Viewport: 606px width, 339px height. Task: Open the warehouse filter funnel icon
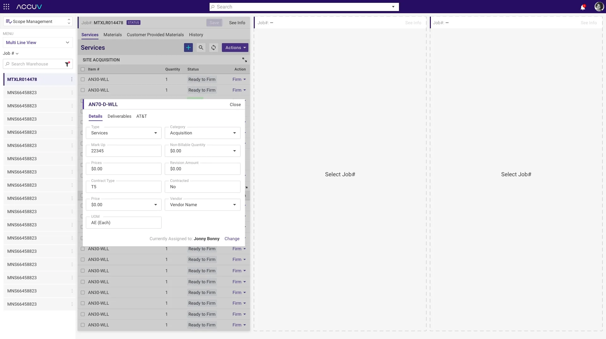(x=67, y=64)
